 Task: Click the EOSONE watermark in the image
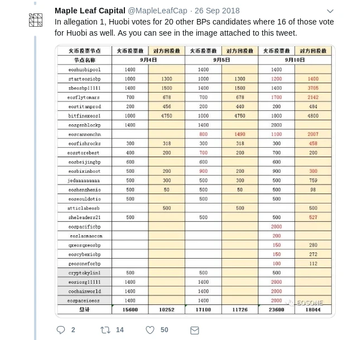point(305,303)
